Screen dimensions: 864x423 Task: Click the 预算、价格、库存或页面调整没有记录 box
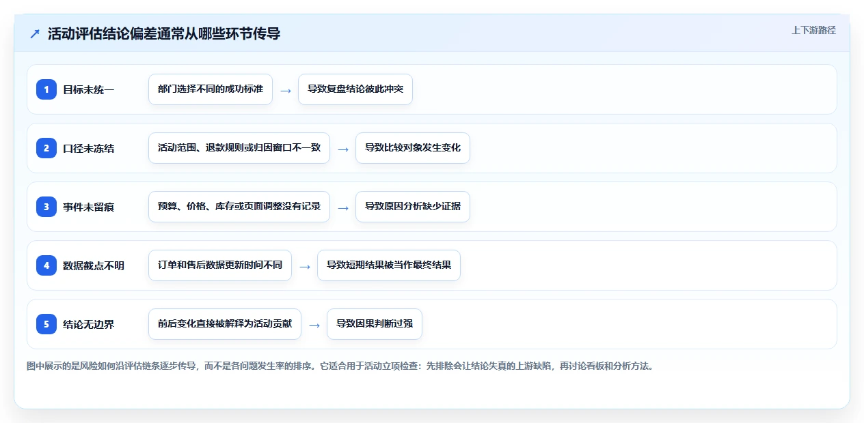tap(239, 207)
